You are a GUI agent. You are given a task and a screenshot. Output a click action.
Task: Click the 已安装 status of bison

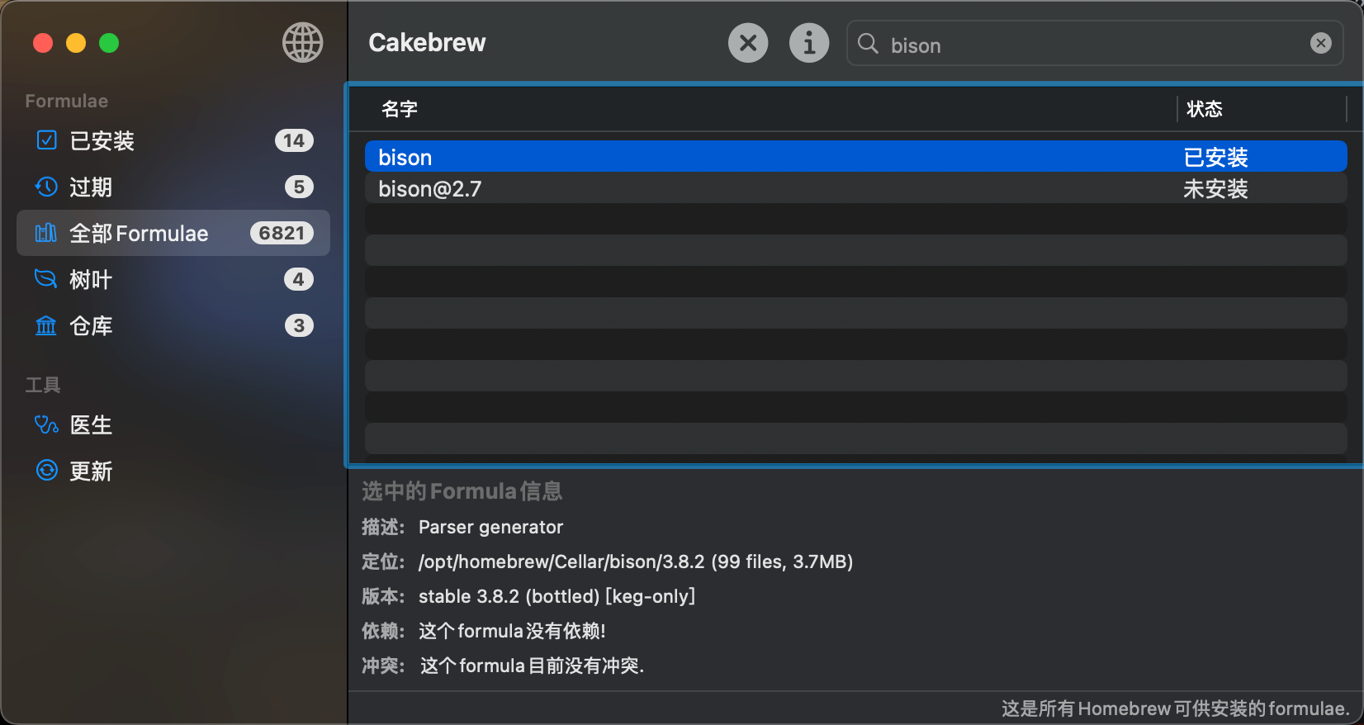coord(1215,157)
